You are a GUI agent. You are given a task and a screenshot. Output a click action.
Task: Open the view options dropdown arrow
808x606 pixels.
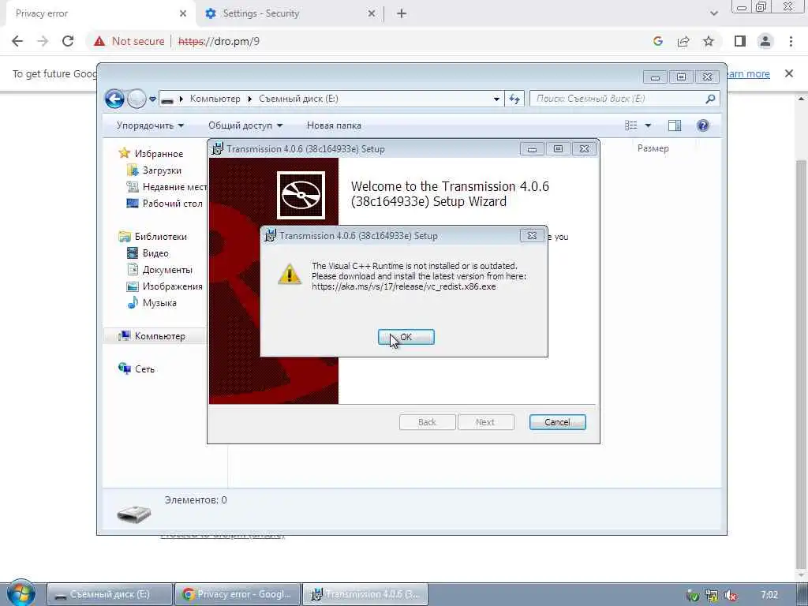(x=648, y=125)
